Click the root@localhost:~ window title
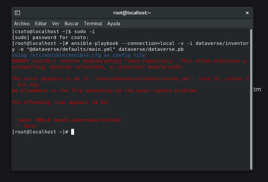Screen dimensions: 268x182 (132, 13)
